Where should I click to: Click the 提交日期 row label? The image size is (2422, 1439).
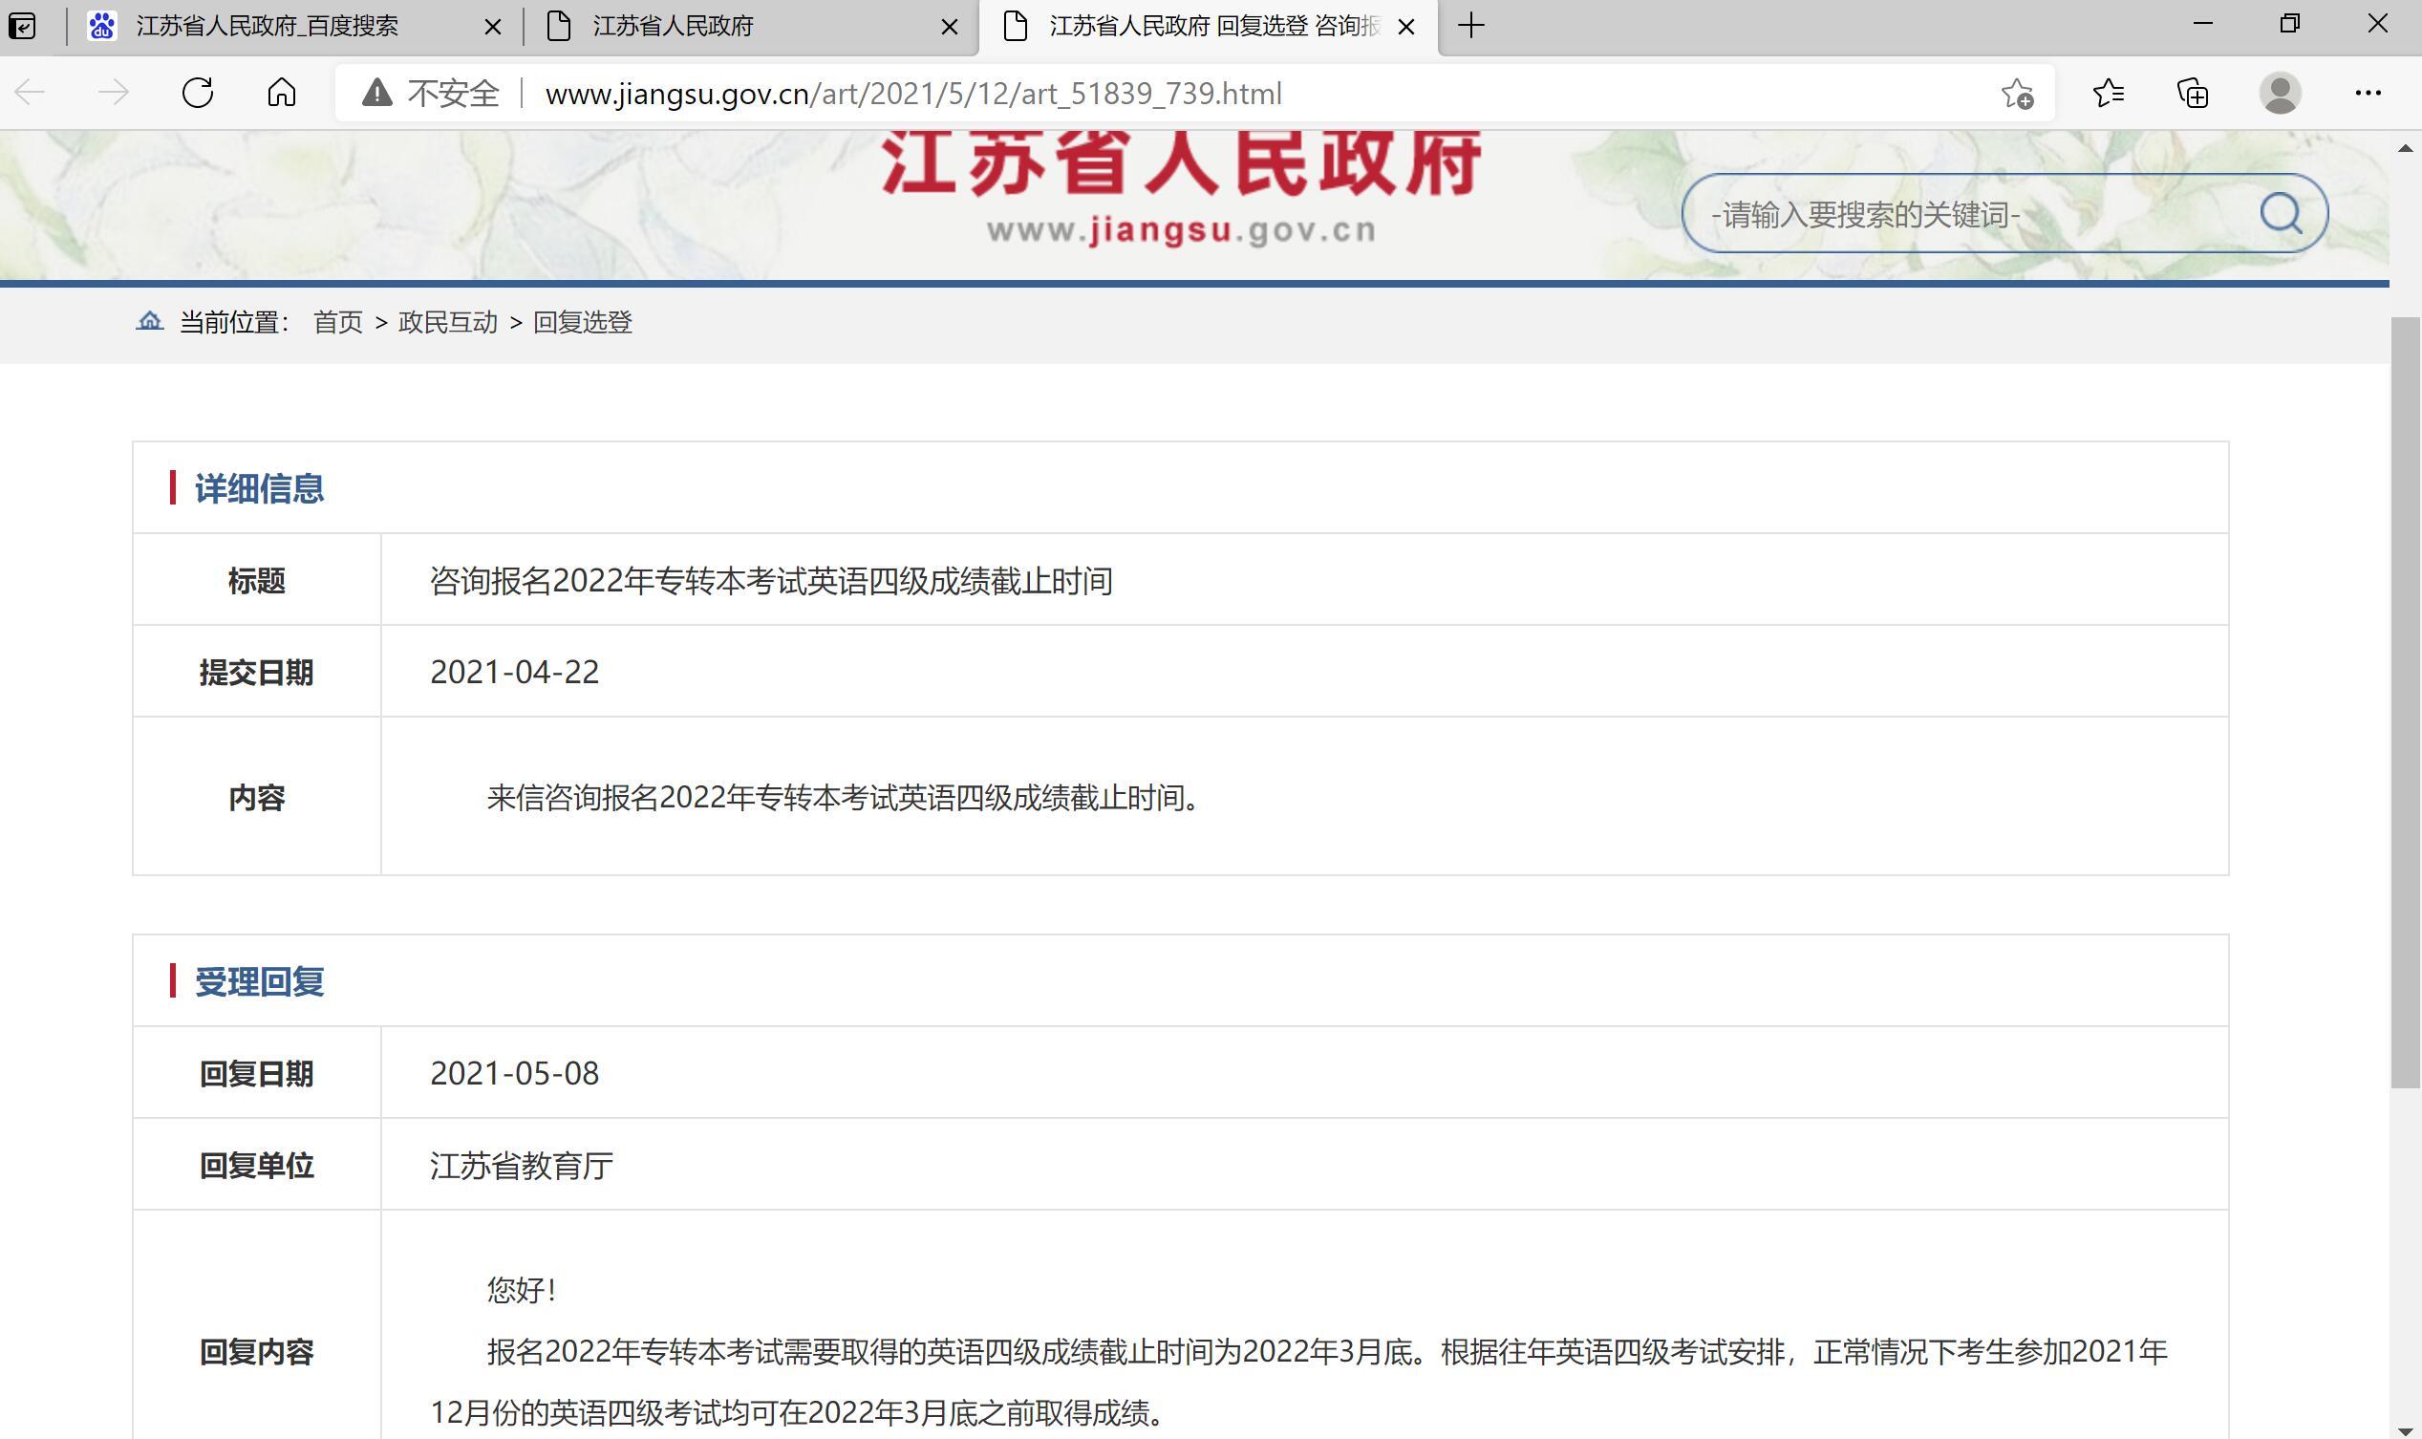click(x=257, y=672)
